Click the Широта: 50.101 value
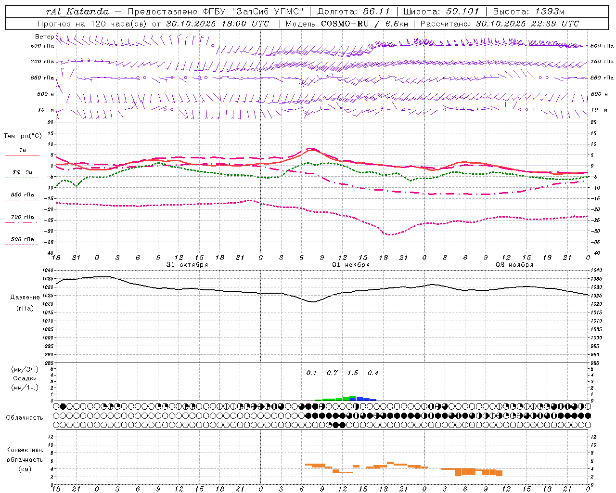The width and height of the screenshot is (616, 493). click(x=441, y=11)
